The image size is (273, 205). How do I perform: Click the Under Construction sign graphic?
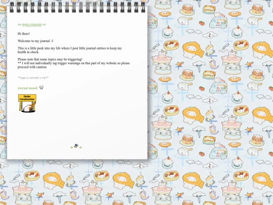(x=27, y=103)
